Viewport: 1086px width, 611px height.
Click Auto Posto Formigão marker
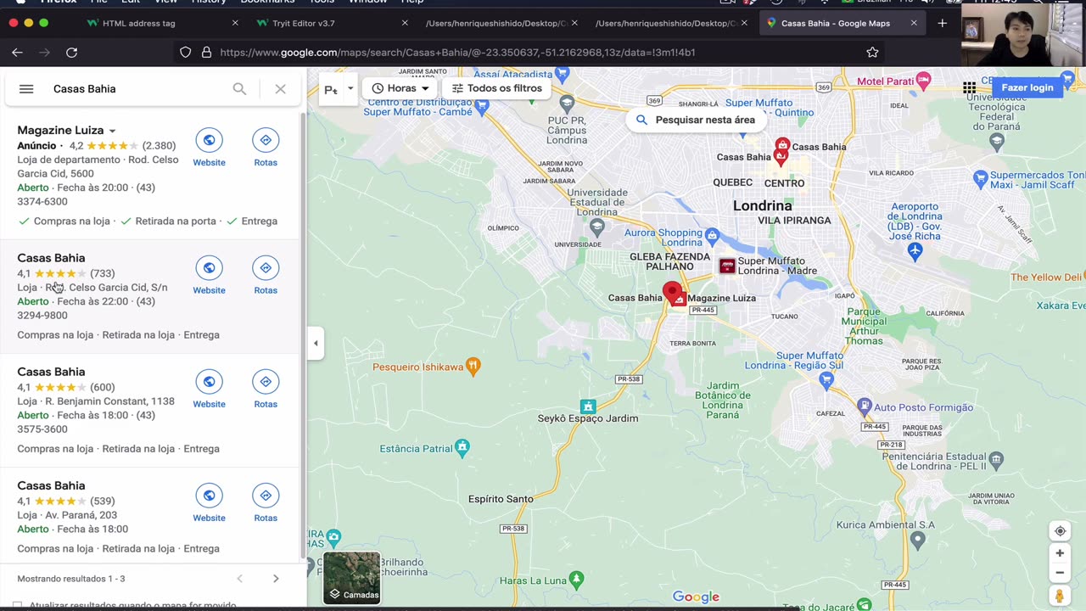(x=864, y=406)
